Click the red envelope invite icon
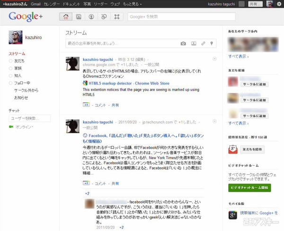 coord(233,149)
